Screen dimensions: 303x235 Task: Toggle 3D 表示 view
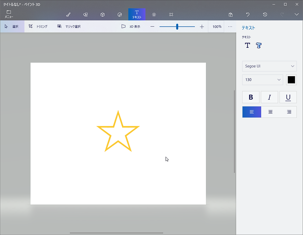pos(131,26)
